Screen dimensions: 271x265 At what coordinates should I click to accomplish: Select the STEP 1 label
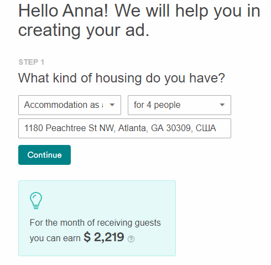pos(32,62)
